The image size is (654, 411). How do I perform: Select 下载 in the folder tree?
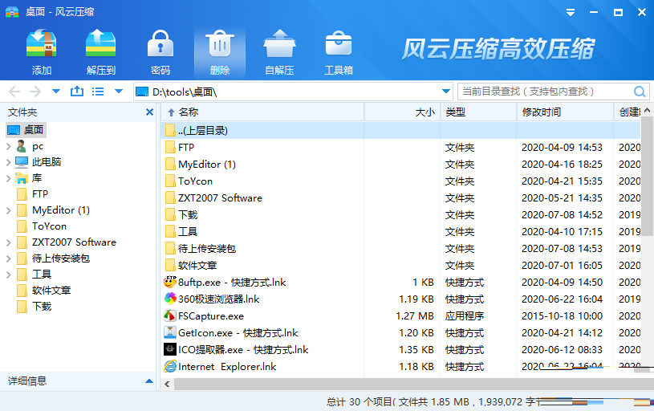pos(42,307)
